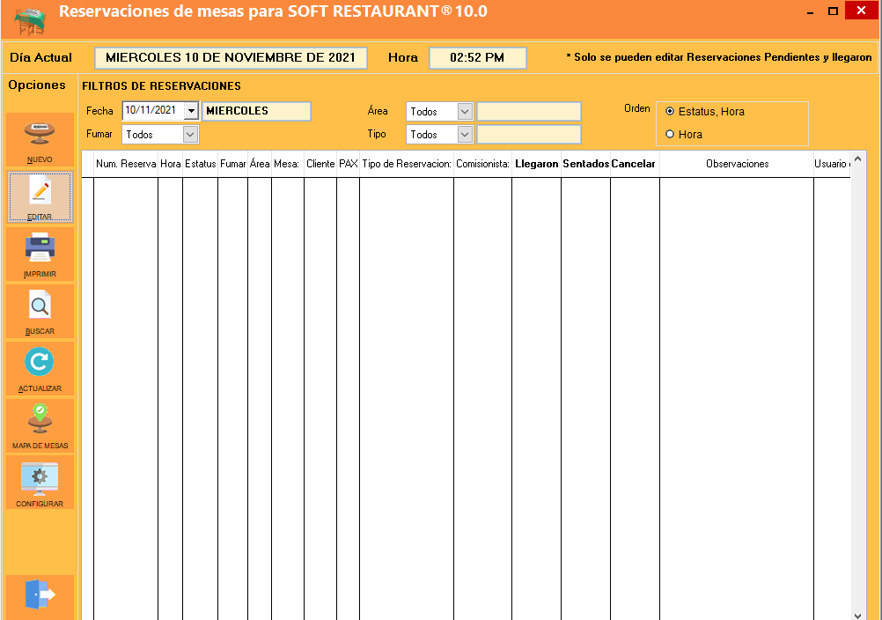Expand the Área filter dropdown
This screenshot has width=882, height=620.
(465, 111)
